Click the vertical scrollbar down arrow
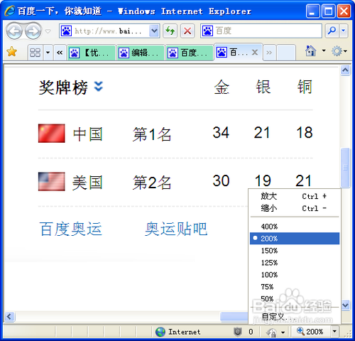The width and height of the screenshot is (355, 341). 345,305
